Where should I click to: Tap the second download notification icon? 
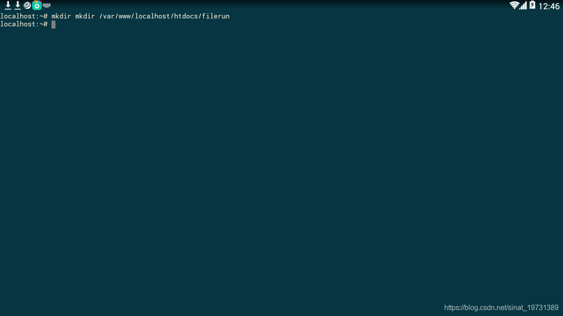tap(18, 5)
